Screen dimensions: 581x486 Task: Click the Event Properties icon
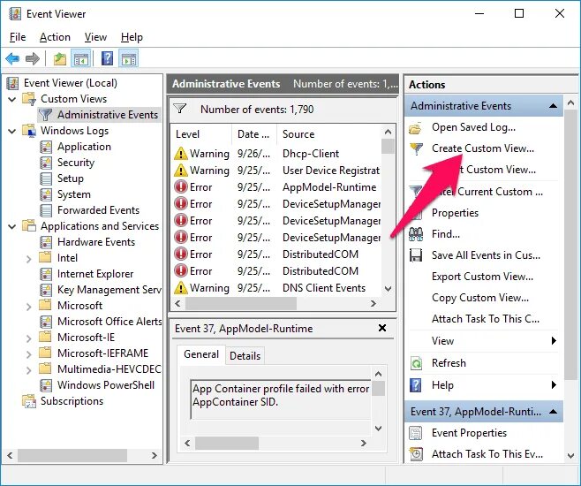pos(415,433)
